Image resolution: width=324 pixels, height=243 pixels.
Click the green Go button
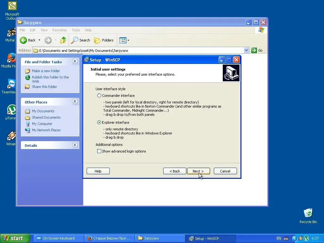click(257, 50)
